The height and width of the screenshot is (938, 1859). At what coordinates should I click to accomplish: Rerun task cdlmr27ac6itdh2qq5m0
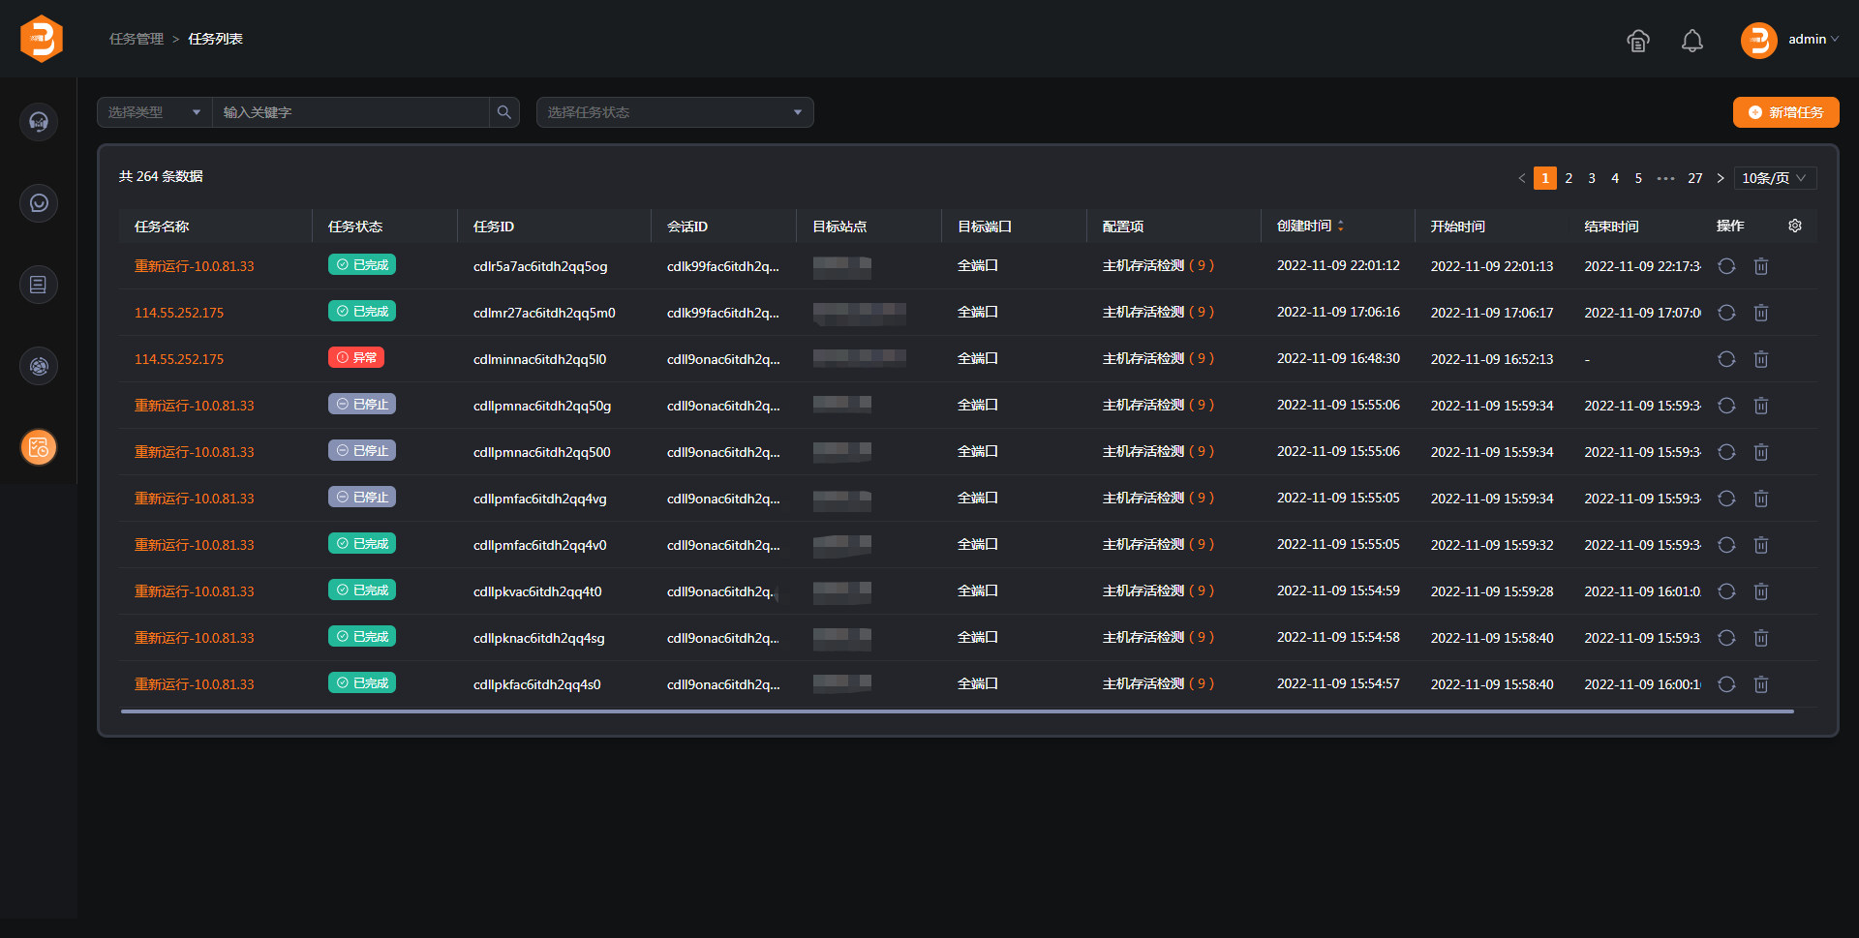[x=1726, y=313]
